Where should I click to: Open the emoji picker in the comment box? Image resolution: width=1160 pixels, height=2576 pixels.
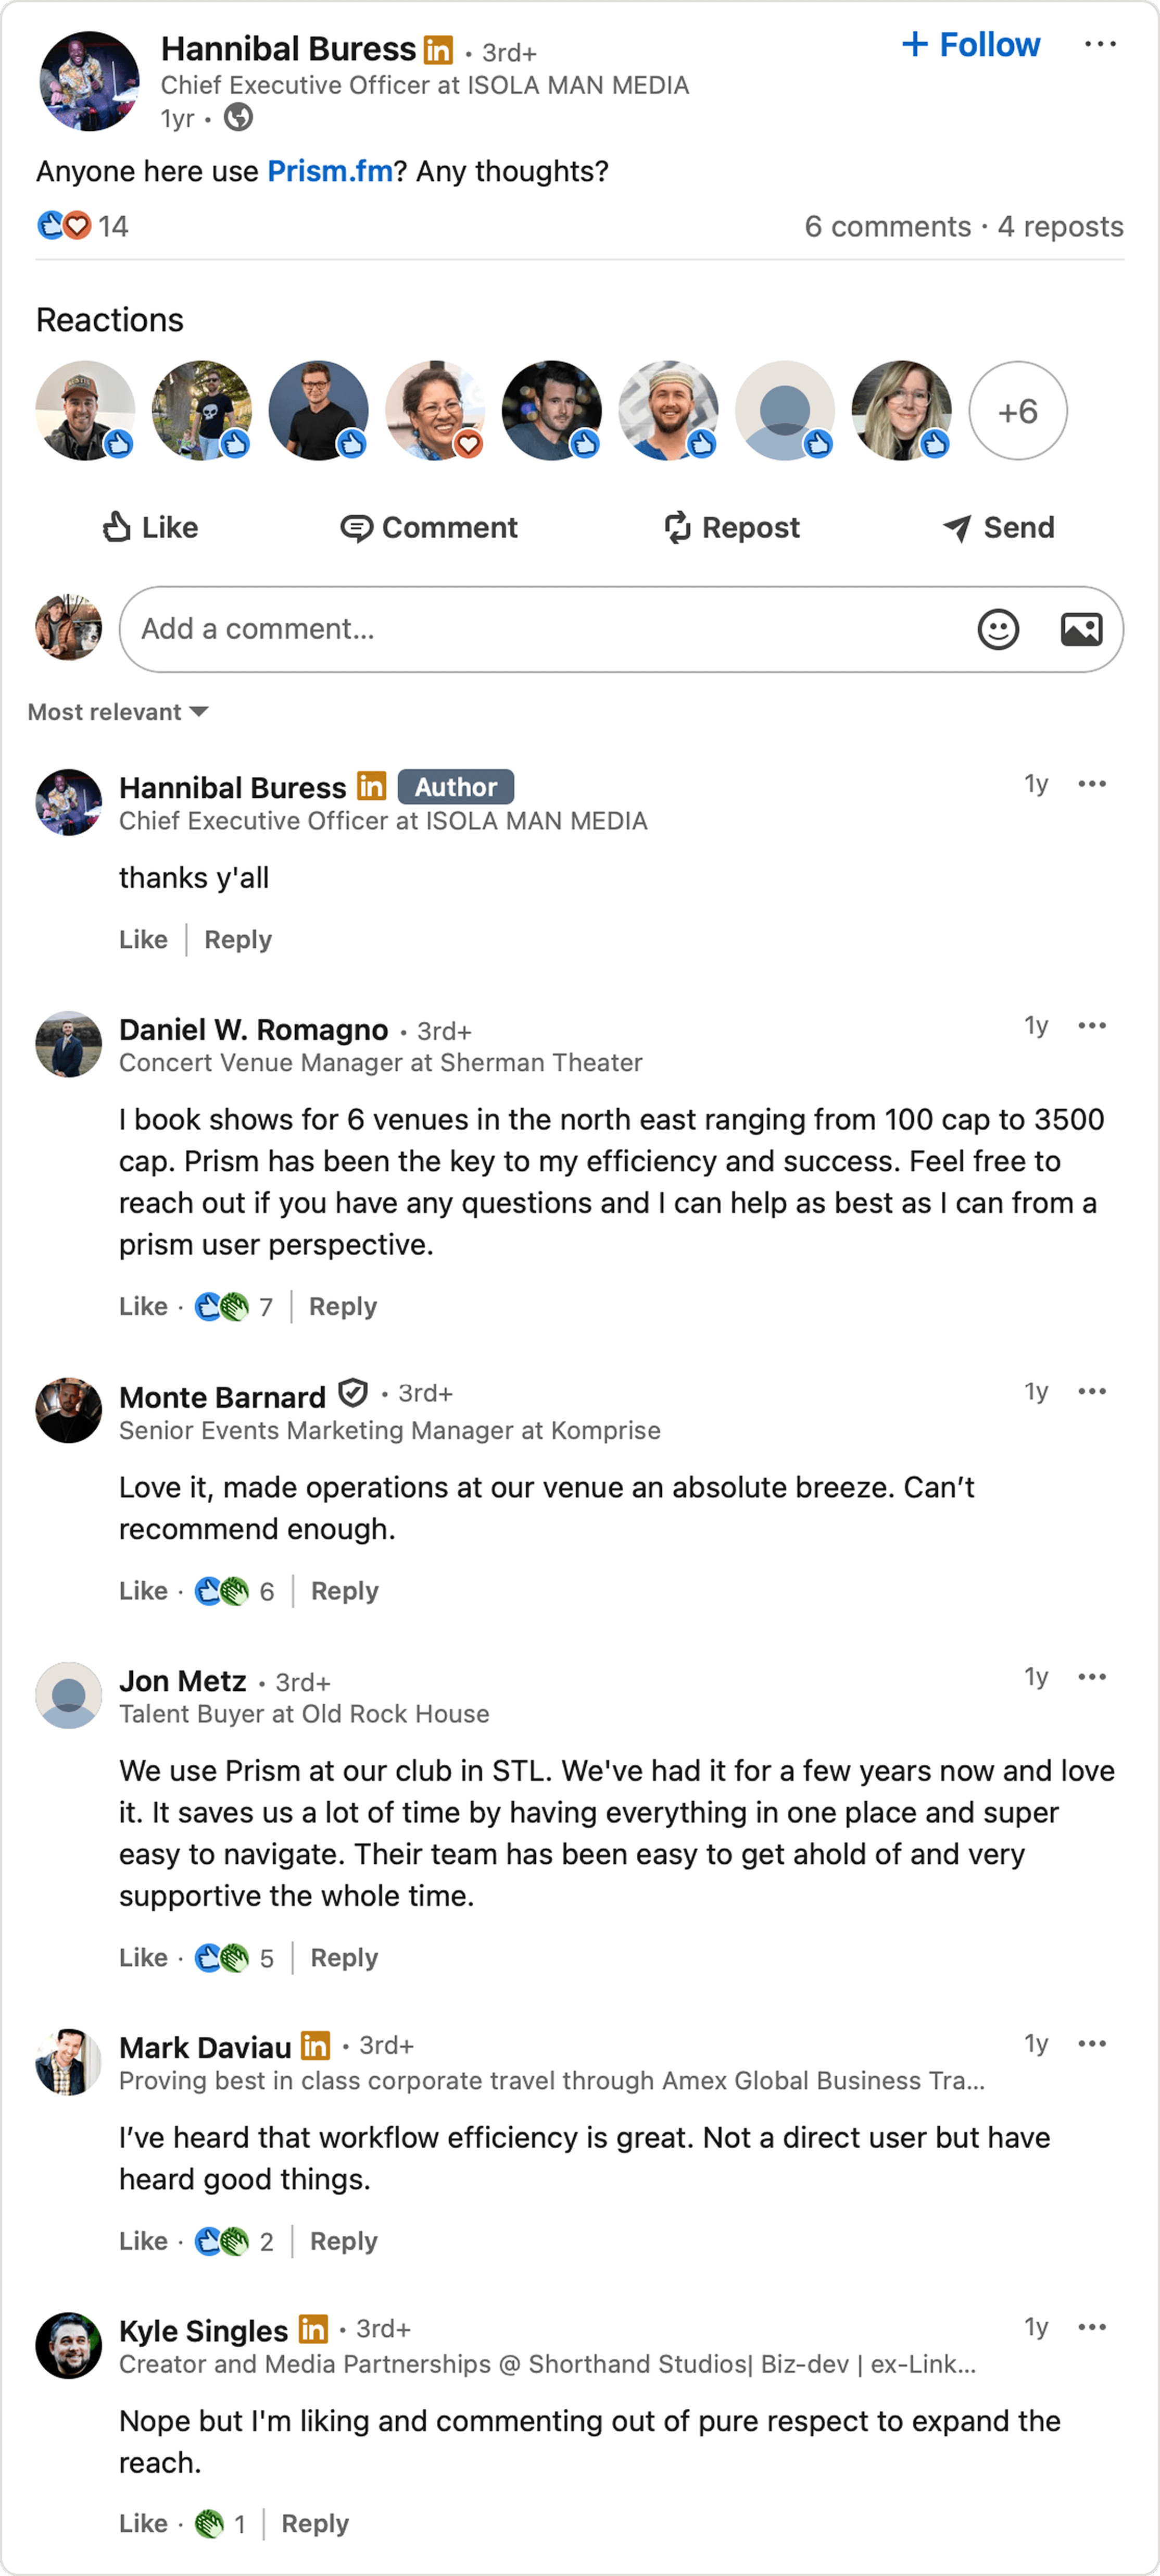(x=998, y=629)
